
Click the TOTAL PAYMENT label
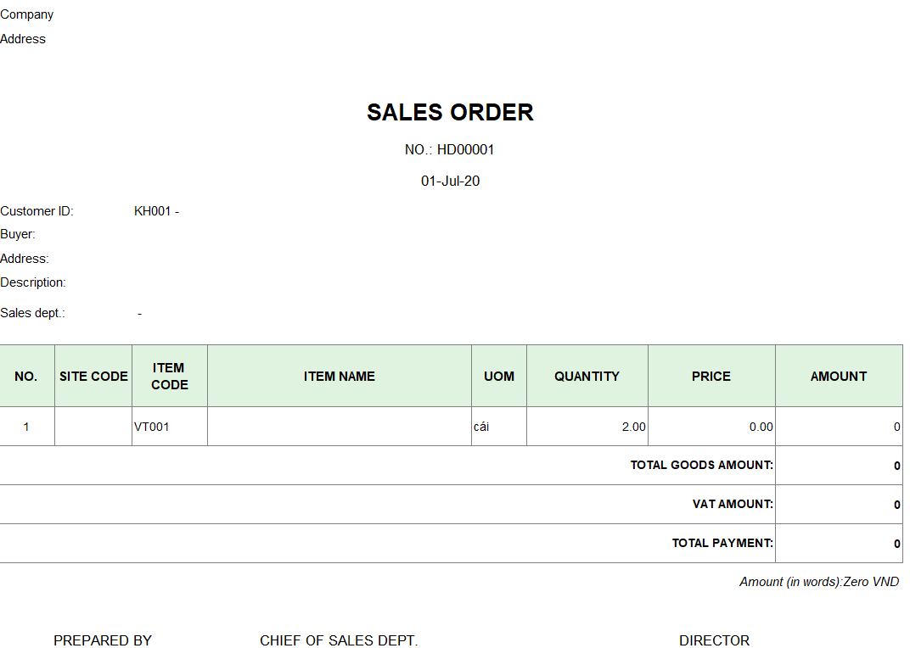[x=722, y=543]
